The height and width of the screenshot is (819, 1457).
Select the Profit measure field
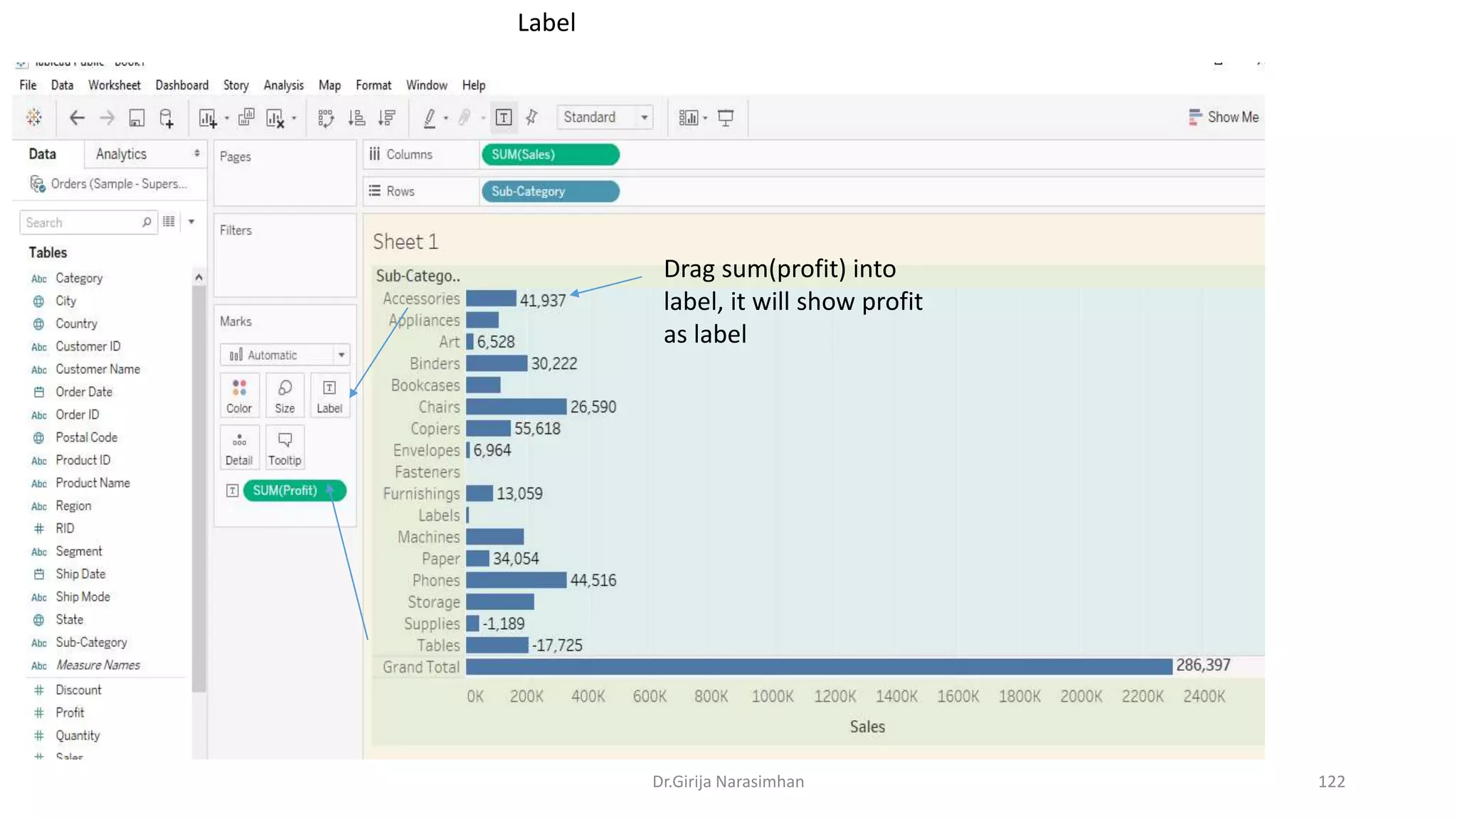tap(70, 713)
